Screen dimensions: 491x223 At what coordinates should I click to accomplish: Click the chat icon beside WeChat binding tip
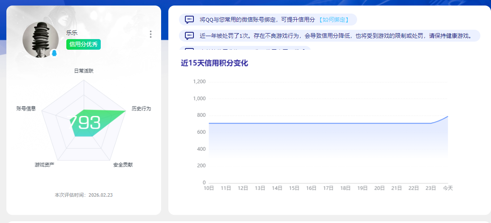coord(189,20)
